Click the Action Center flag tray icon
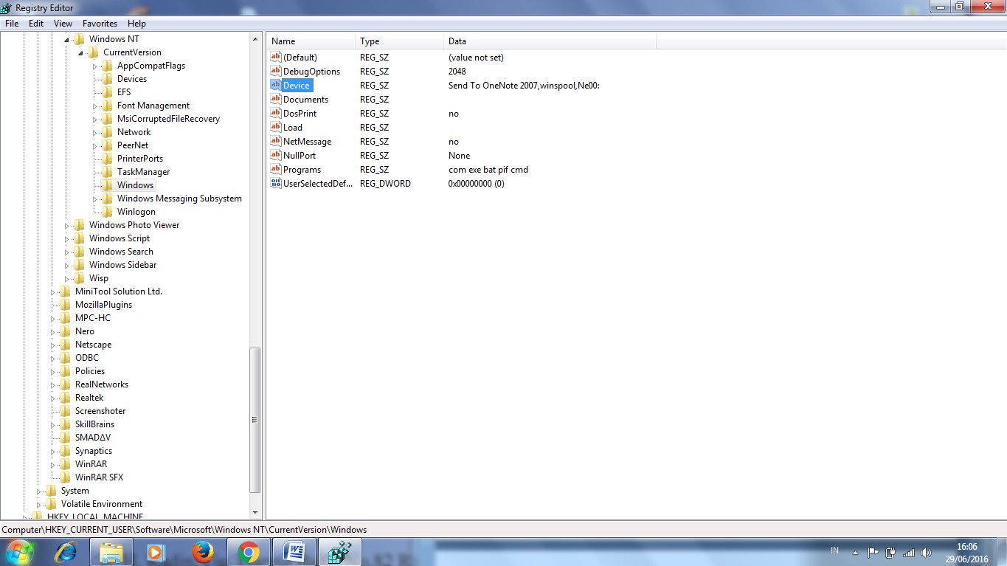The image size is (1007, 566). click(873, 552)
